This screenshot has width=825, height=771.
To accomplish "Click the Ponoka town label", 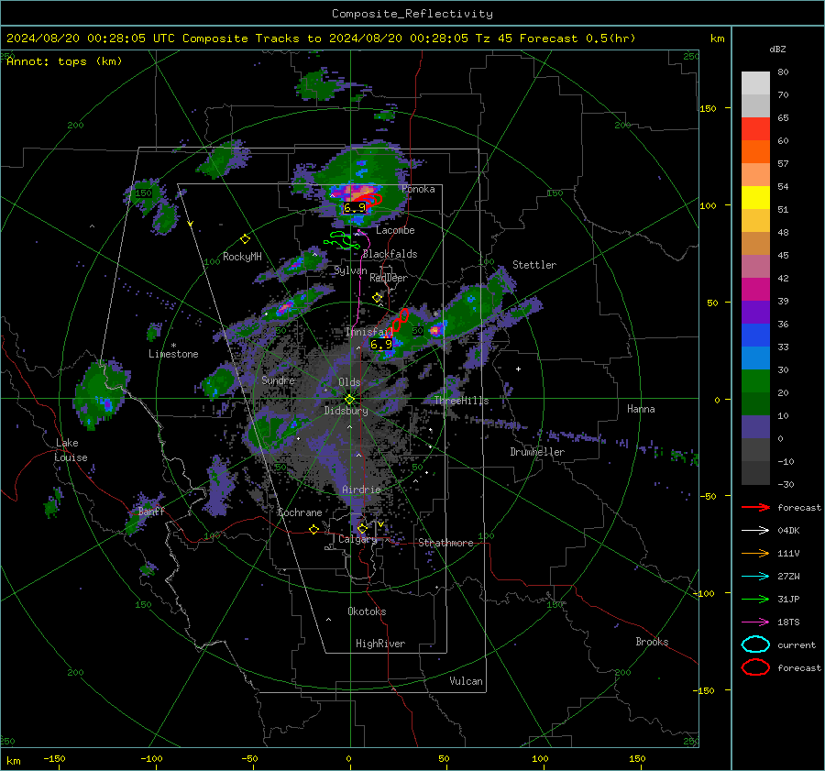I will [418, 189].
